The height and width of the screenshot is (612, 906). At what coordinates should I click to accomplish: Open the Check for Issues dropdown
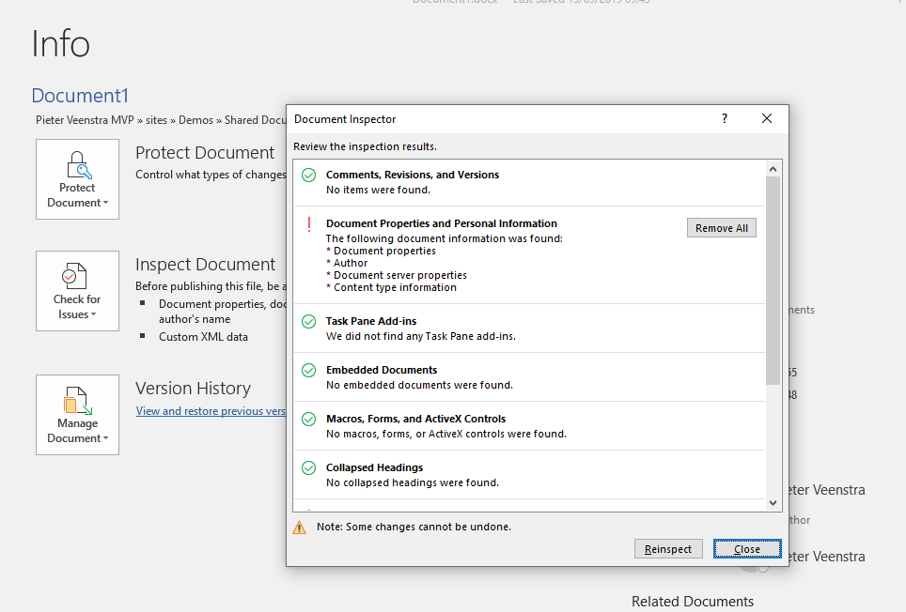(77, 291)
